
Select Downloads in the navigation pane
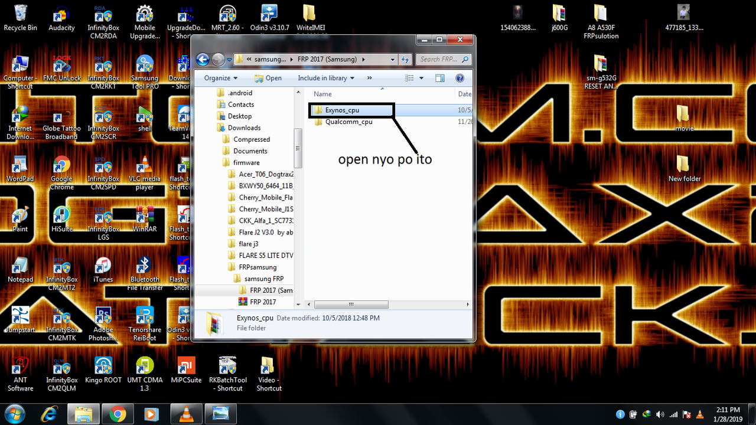click(244, 128)
